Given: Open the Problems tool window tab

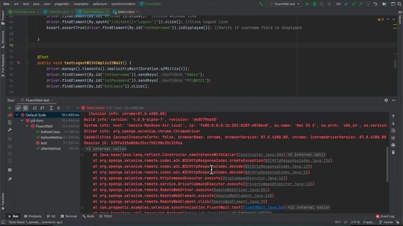Looking at the screenshot, I should click(33, 216).
